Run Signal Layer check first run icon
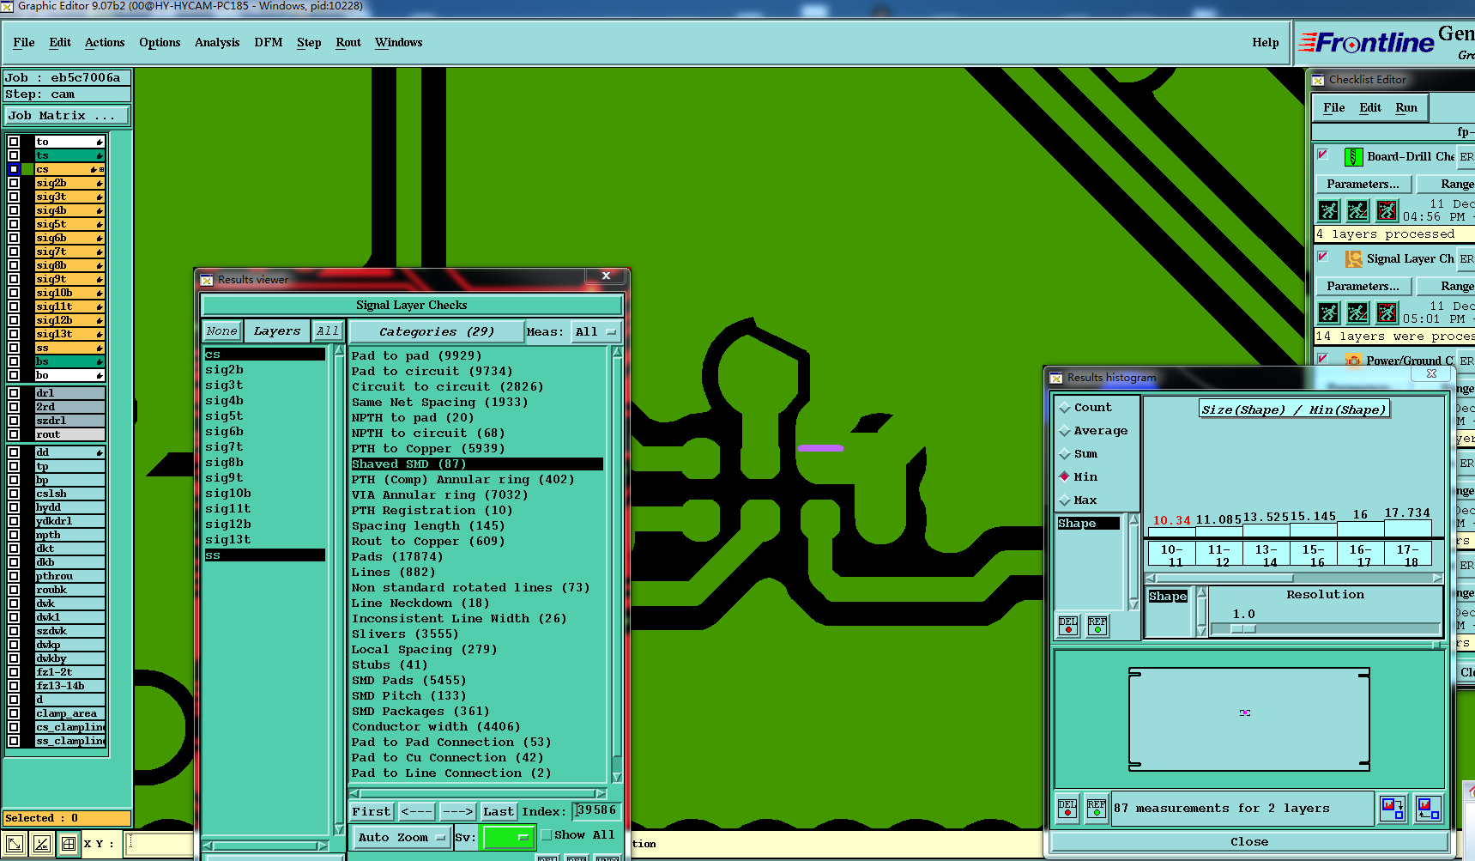The width and height of the screenshot is (1475, 861). click(x=1328, y=312)
